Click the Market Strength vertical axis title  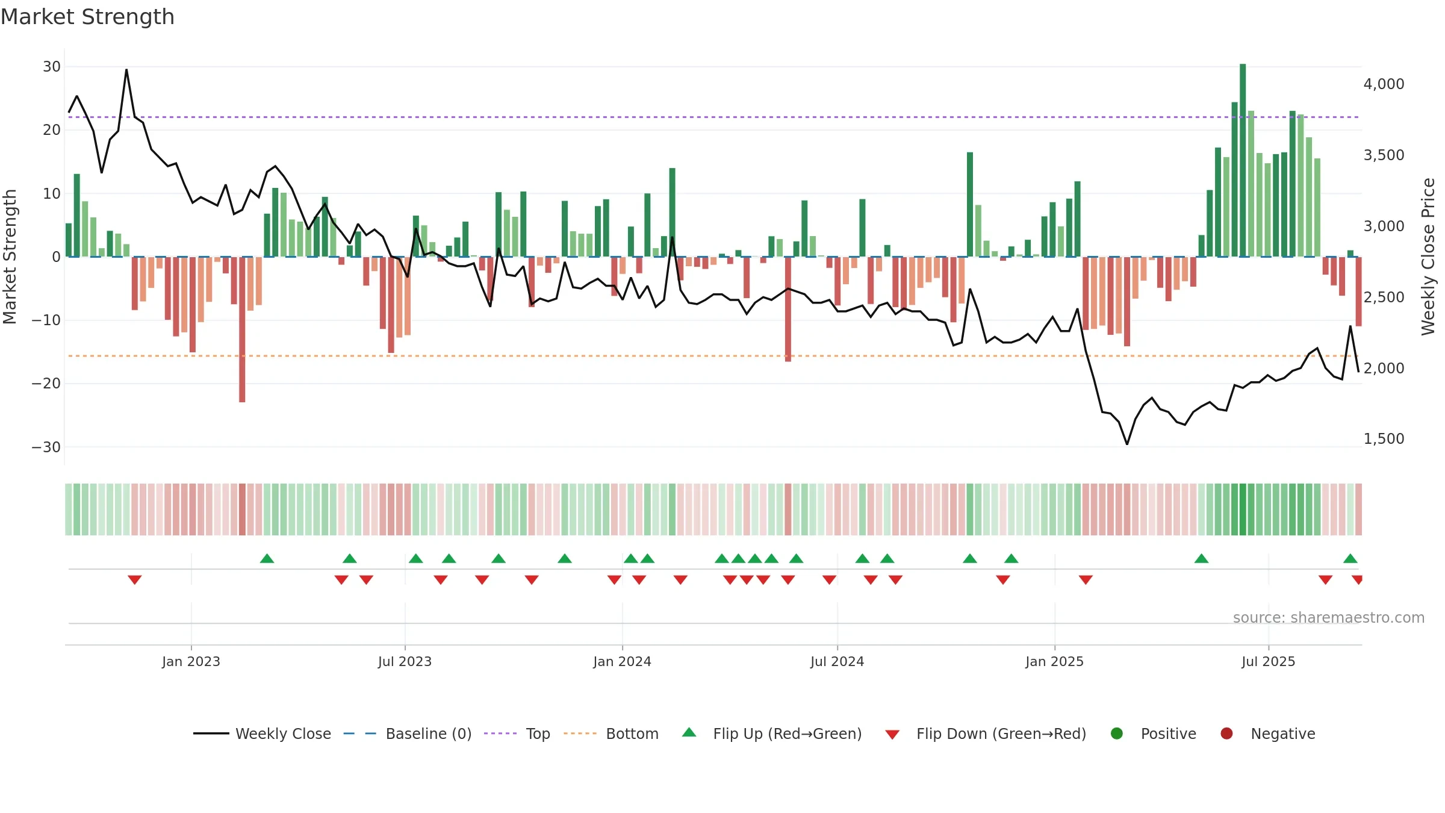point(10,257)
